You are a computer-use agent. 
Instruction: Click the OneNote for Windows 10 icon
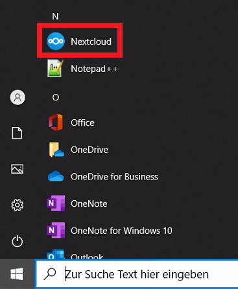(56, 230)
